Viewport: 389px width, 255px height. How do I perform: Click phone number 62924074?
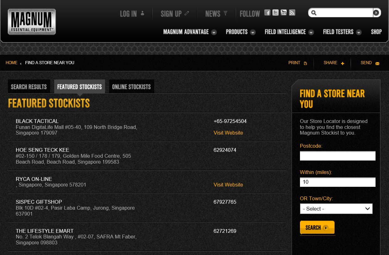[225, 150]
